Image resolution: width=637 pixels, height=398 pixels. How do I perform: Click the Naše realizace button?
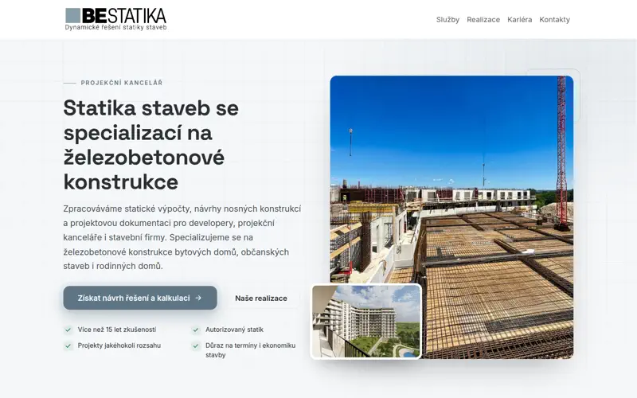coord(261,298)
